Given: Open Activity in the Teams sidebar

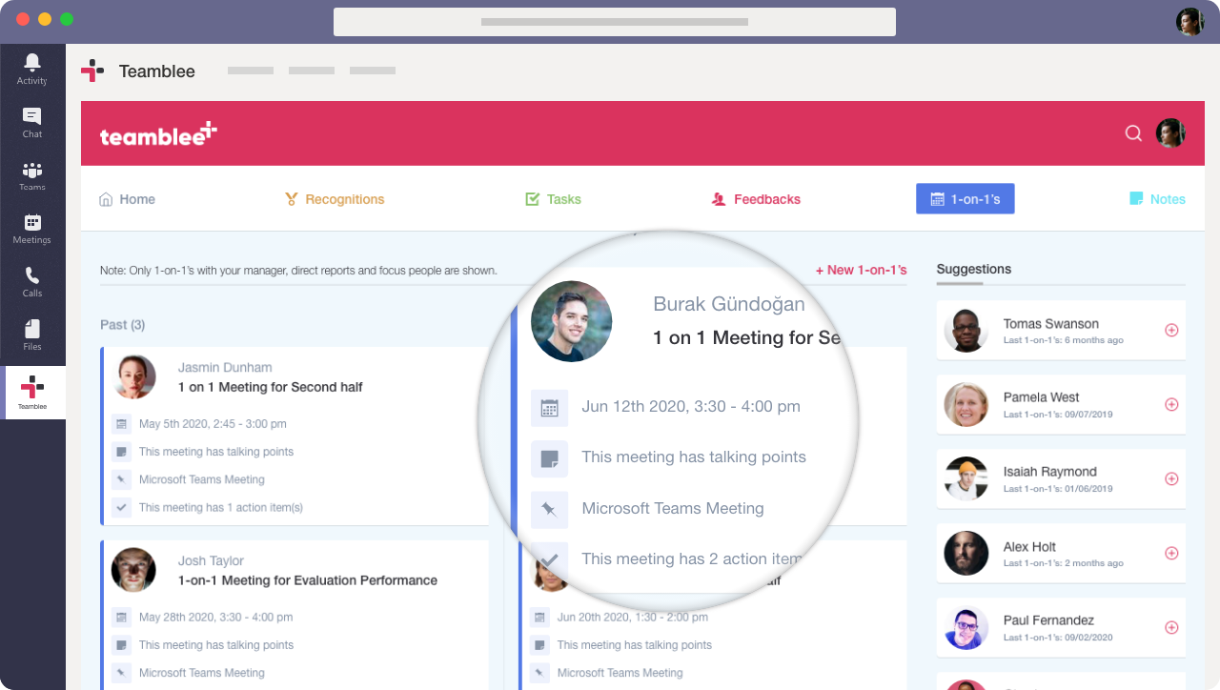Looking at the screenshot, I should coord(32,70).
